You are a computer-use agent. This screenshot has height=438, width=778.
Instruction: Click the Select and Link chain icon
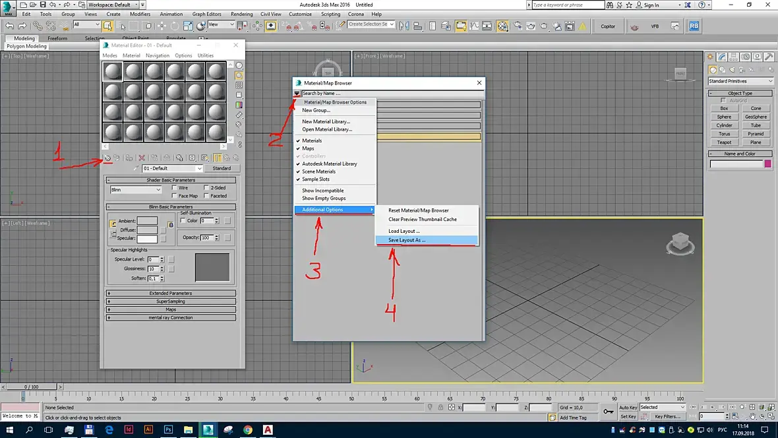click(38, 26)
